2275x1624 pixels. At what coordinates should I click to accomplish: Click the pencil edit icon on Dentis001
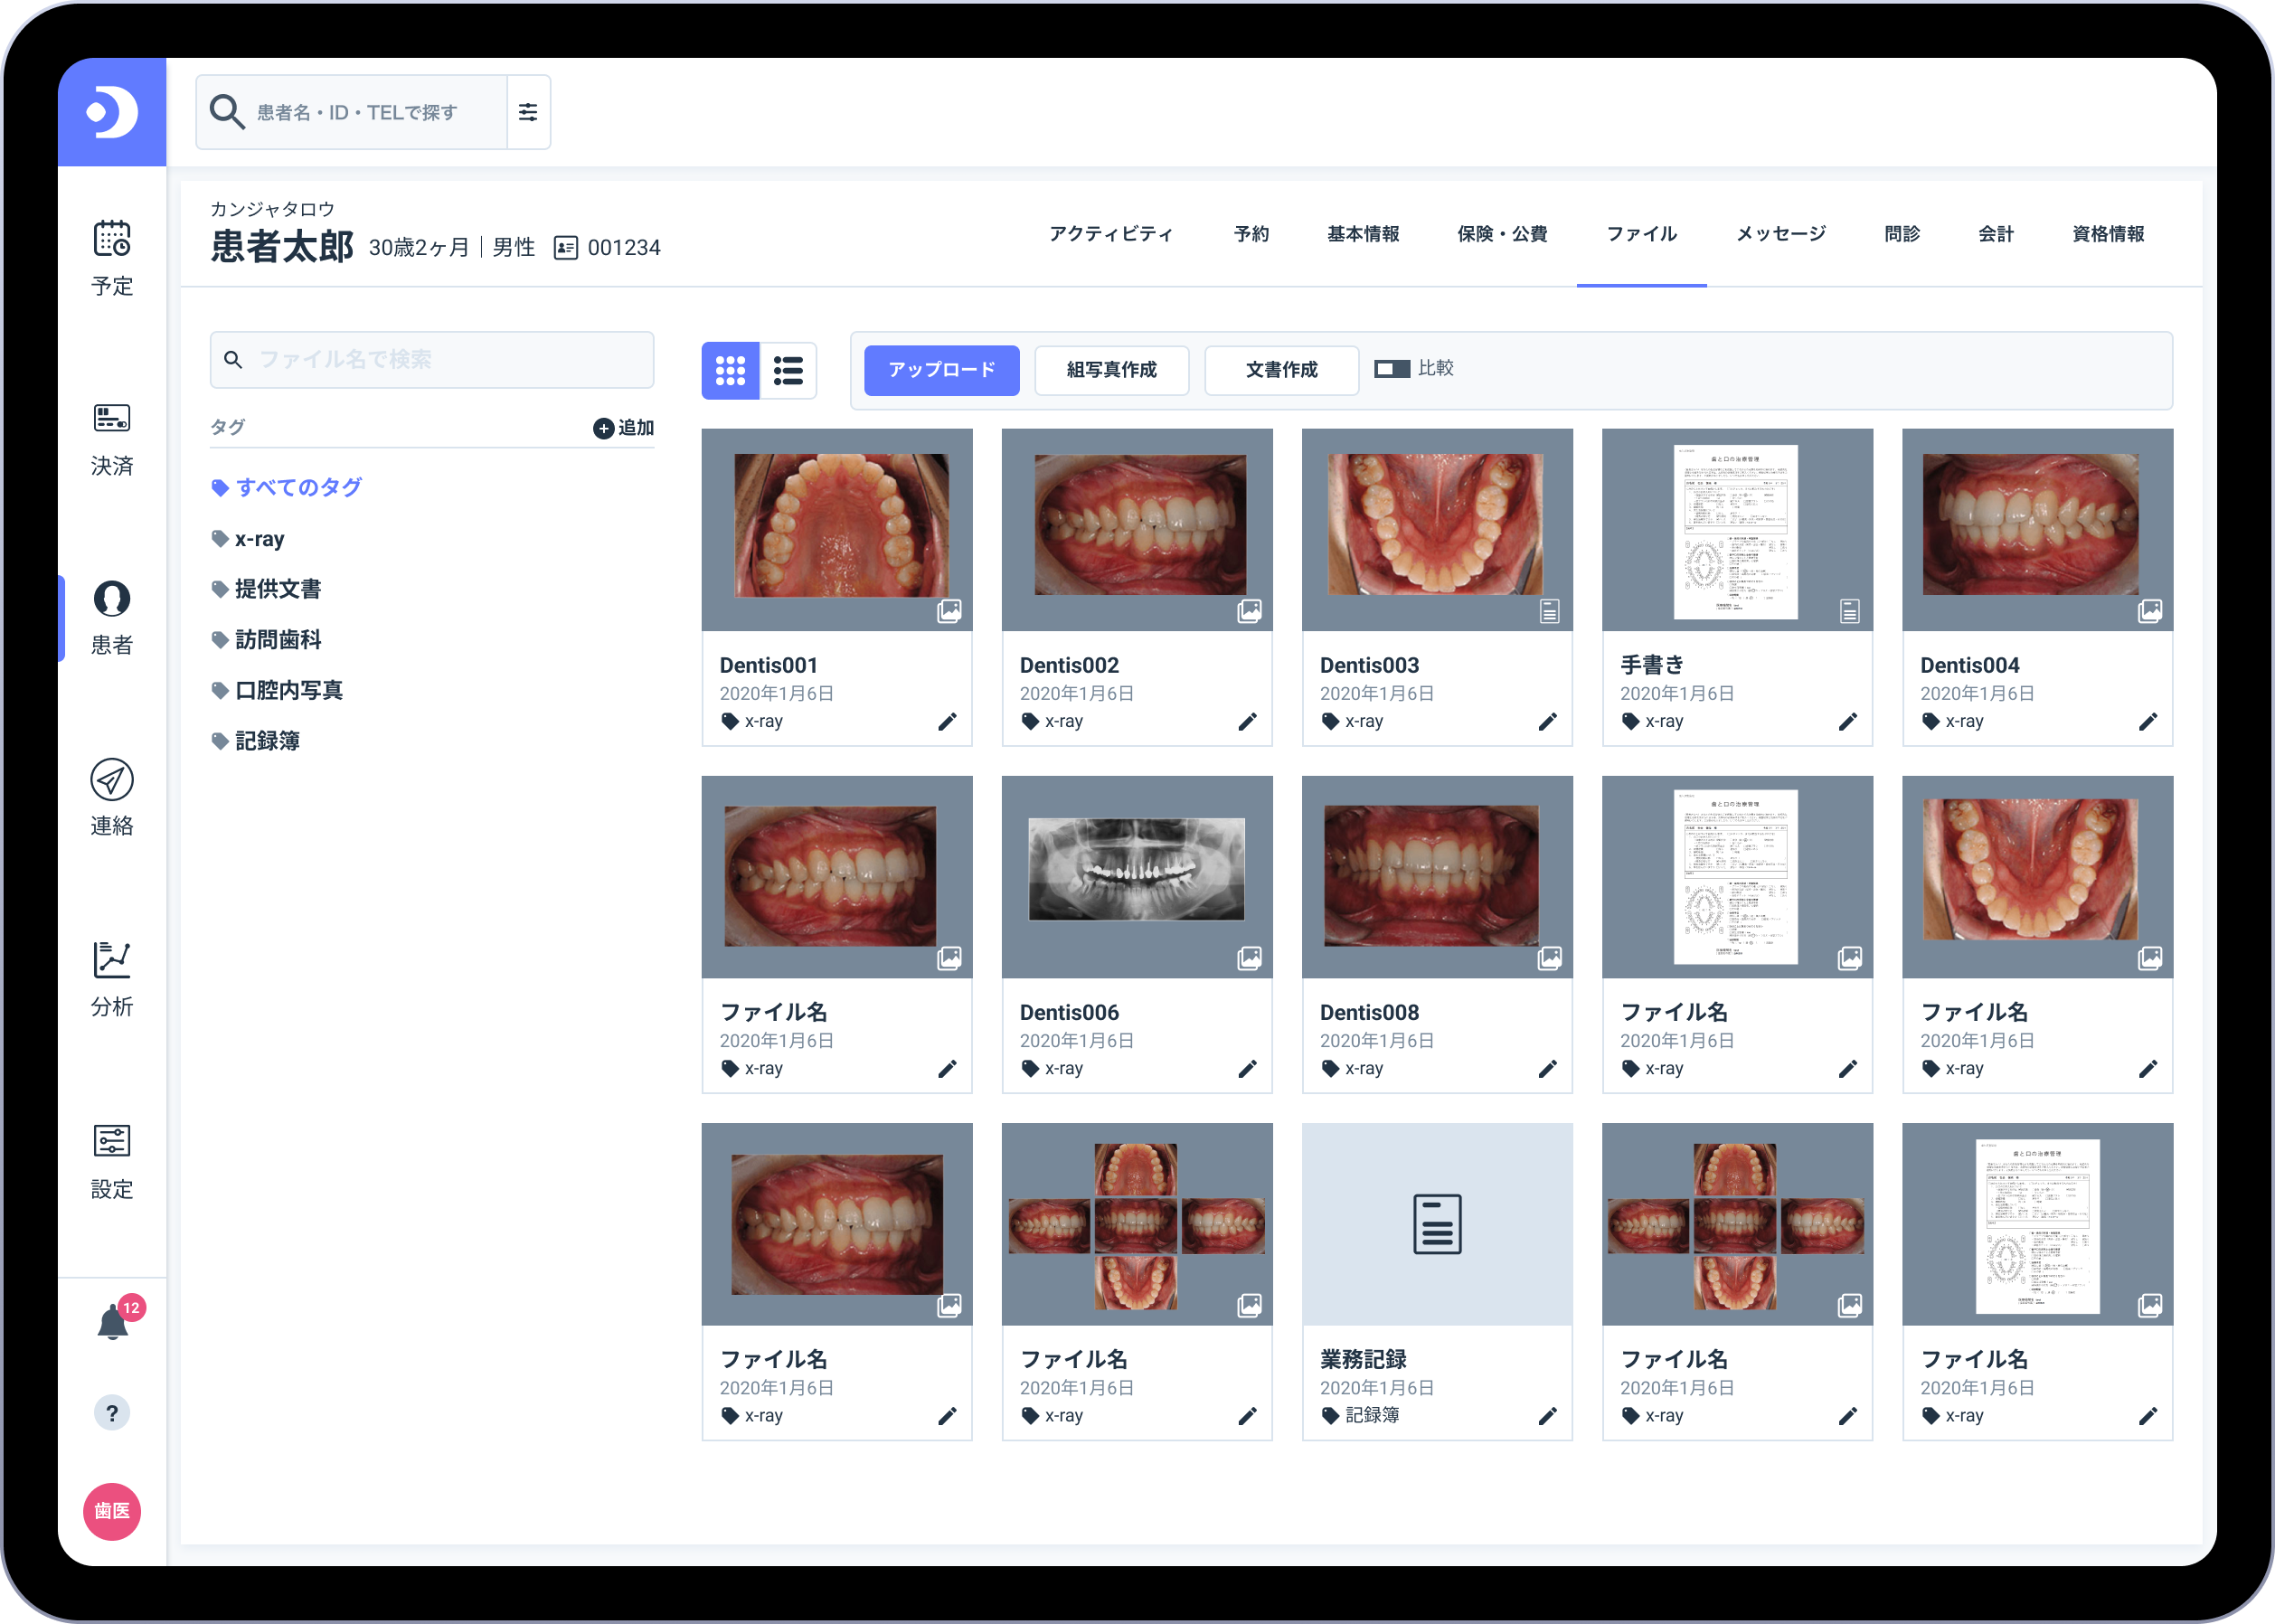click(x=947, y=722)
